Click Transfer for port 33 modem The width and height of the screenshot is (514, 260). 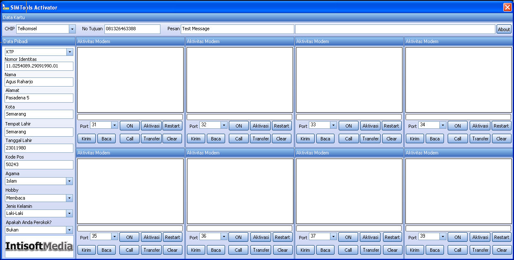370,139
